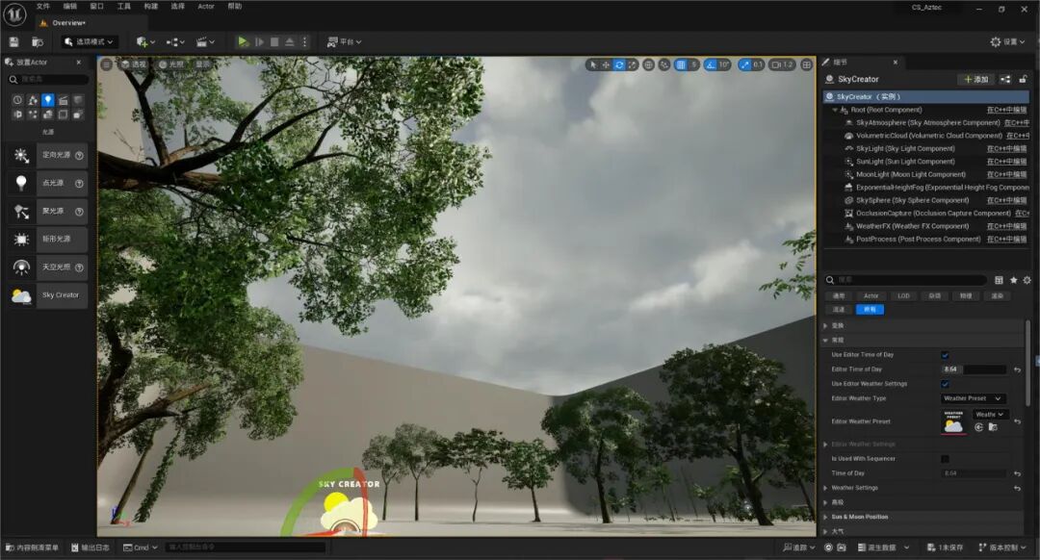Select the Cinematic clapperboard category icon
This screenshot has height=560, width=1040.
tap(63, 100)
